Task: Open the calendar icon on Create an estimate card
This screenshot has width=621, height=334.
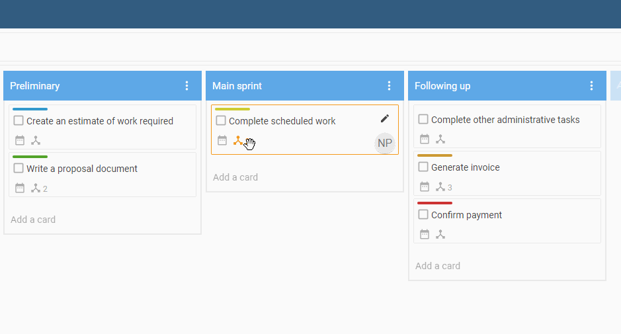Action: tap(20, 140)
